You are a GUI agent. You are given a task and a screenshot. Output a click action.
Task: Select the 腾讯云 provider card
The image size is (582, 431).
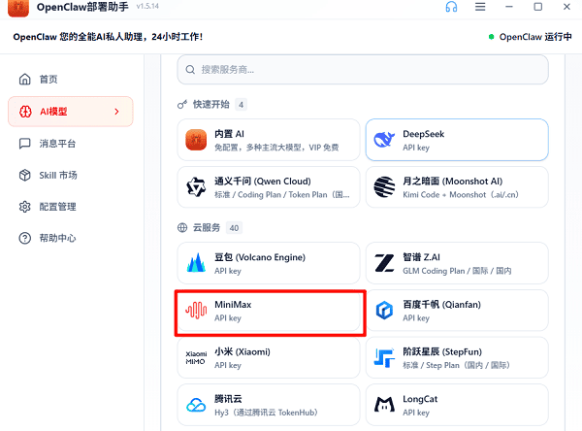[x=269, y=405]
